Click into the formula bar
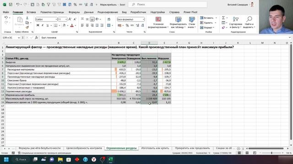The width and height of the screenshot is (293, 164). coord(164,37)
